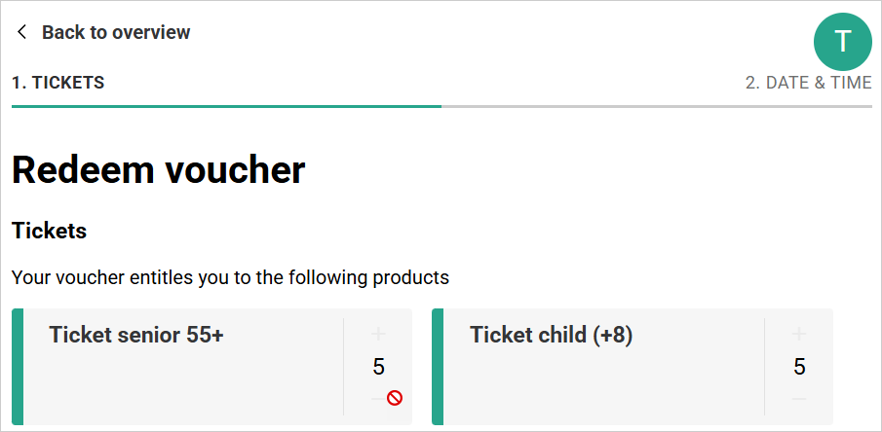Click the green accent bar on senior card
The image size is (882, 432).
coord(18,367)
